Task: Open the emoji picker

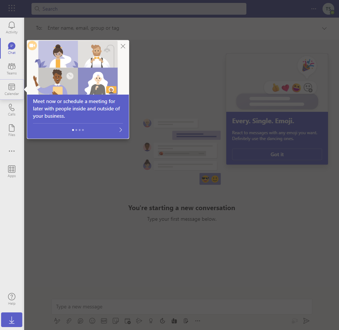Action: (x=92, y=321)
